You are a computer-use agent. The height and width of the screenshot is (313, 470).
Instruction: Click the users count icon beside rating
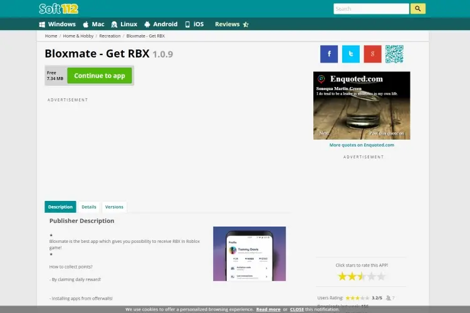pos(389,298)
